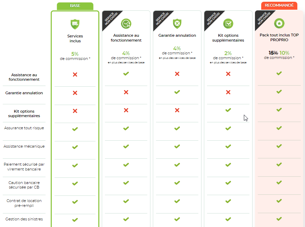Click the Assurance tout risque row label
305x227 pixels.
coord(24,128)
